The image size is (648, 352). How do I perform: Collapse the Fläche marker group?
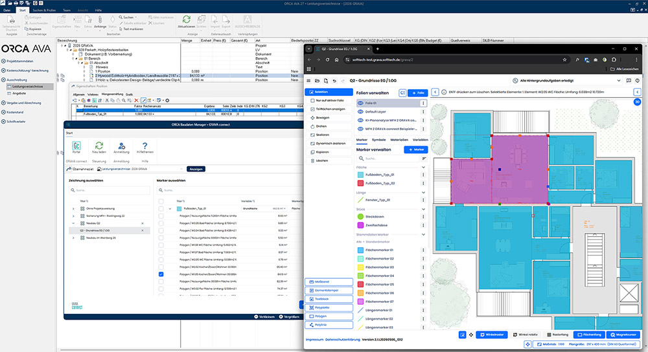[x=423, y=168]
